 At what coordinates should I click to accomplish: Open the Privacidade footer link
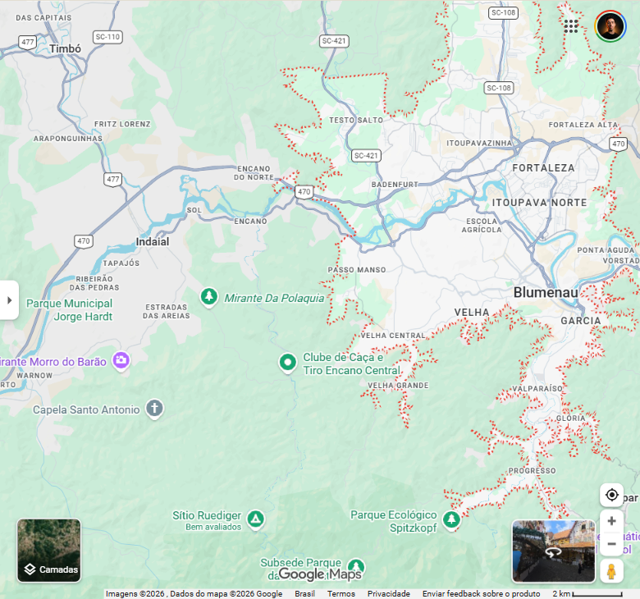click(388, 593)
